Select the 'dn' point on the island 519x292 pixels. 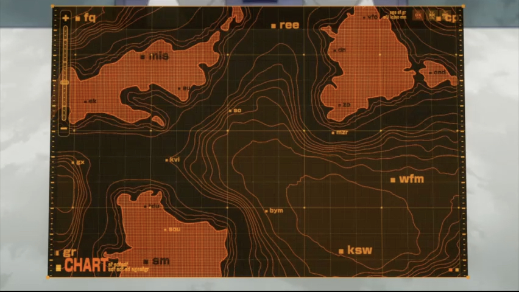point(339,50)
